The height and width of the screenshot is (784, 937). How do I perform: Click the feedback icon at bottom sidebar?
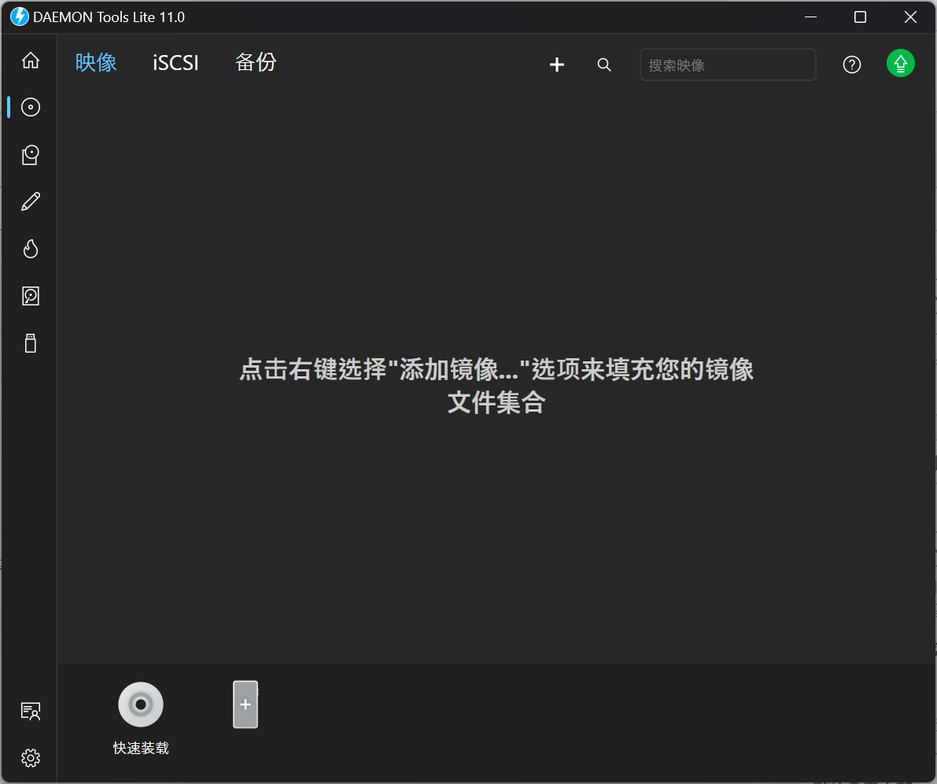point(30,711)
